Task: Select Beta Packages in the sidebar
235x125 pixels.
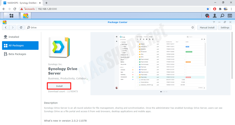Action: tap(20, 54)
